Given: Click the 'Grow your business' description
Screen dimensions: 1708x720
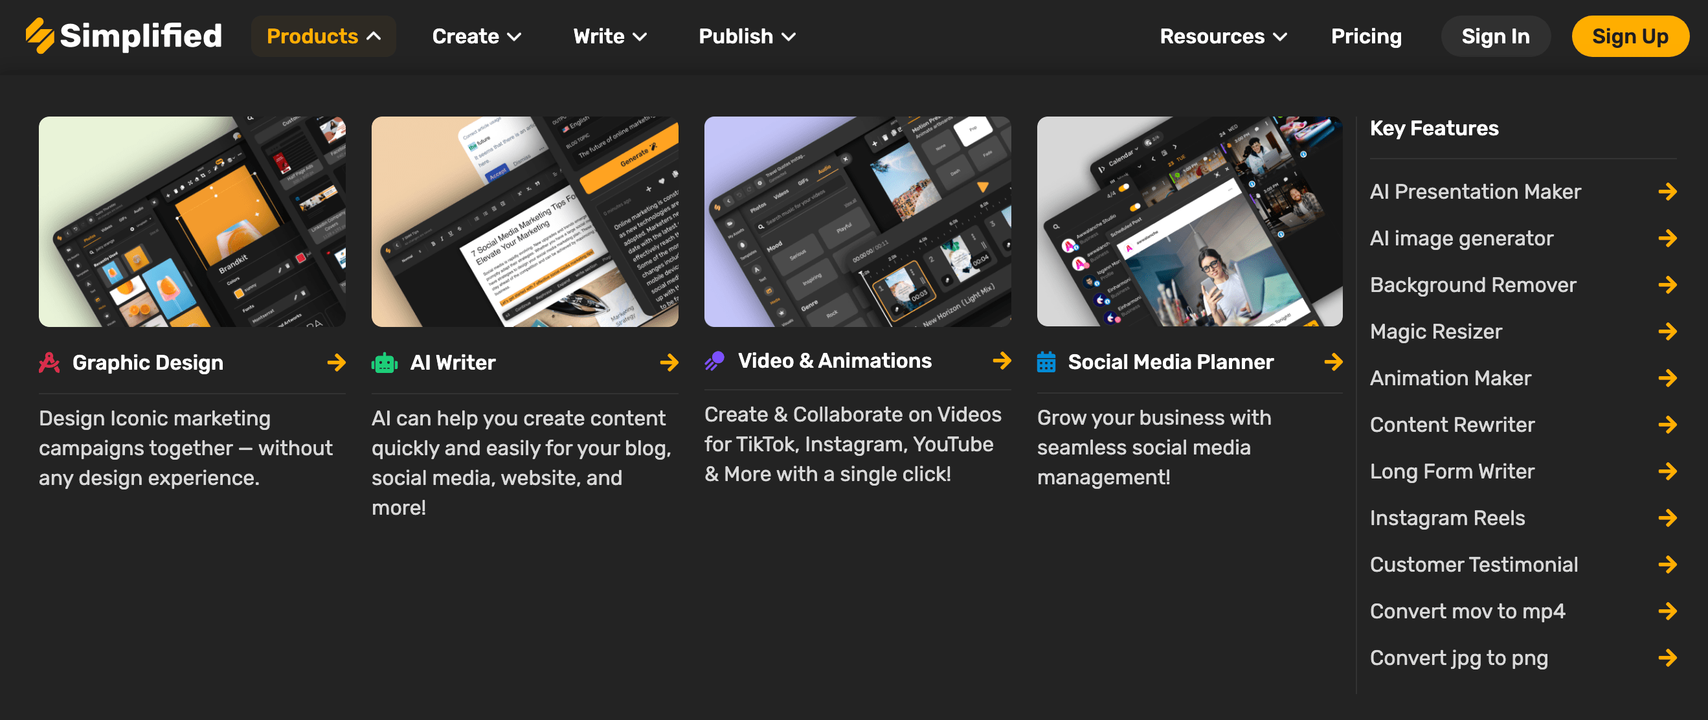Looking at the screenshot, I should coord(1154,447).
